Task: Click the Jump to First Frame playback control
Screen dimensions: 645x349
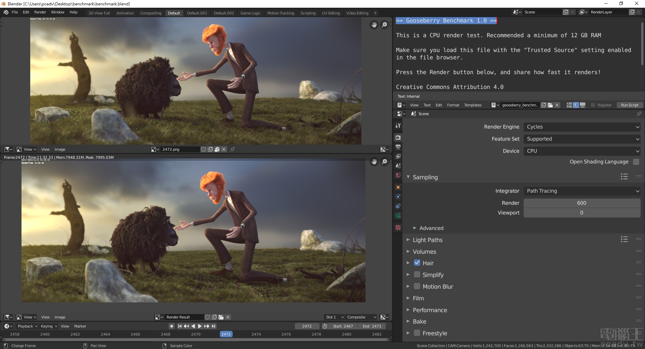Action: click(180, 326)
